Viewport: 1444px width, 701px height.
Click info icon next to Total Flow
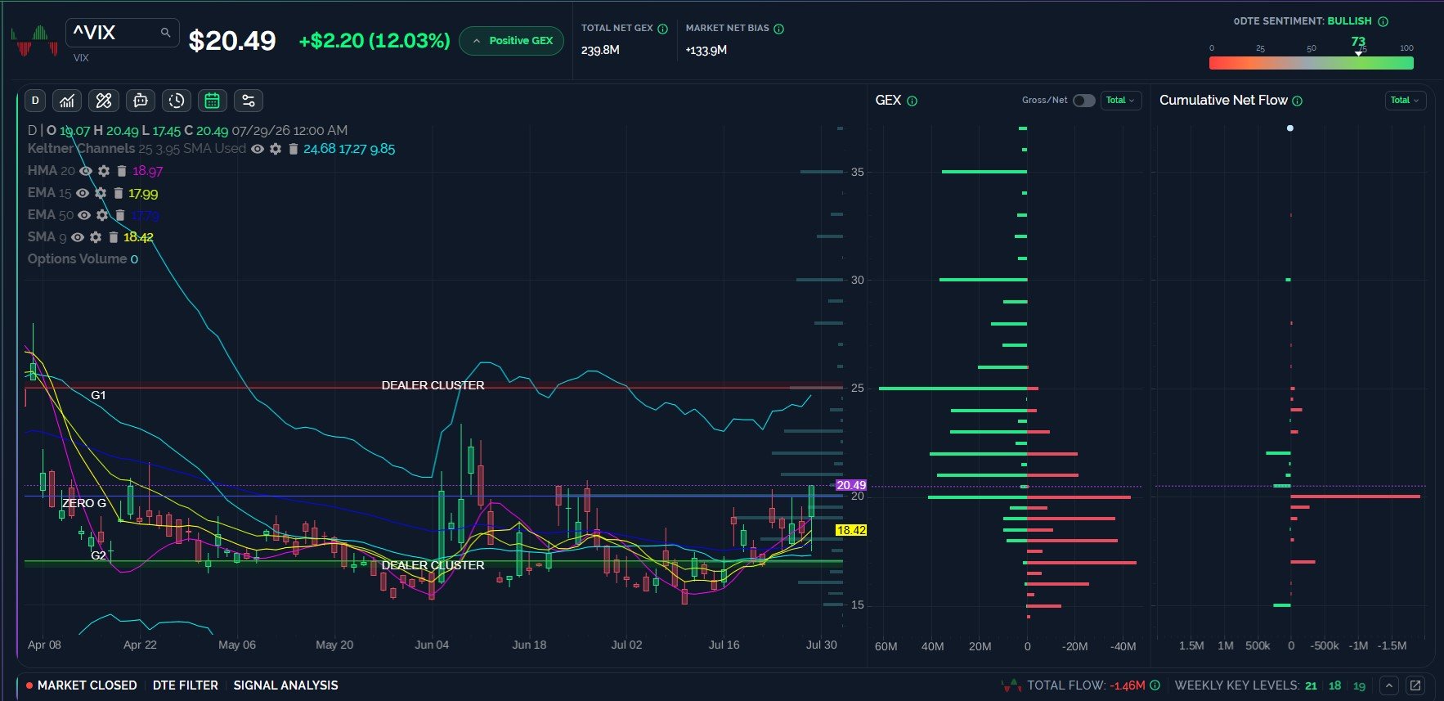click(1155, 685)
